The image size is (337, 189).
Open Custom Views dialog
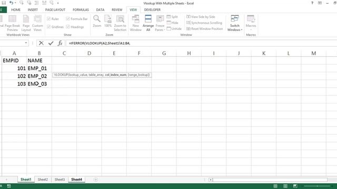[37, 23]
